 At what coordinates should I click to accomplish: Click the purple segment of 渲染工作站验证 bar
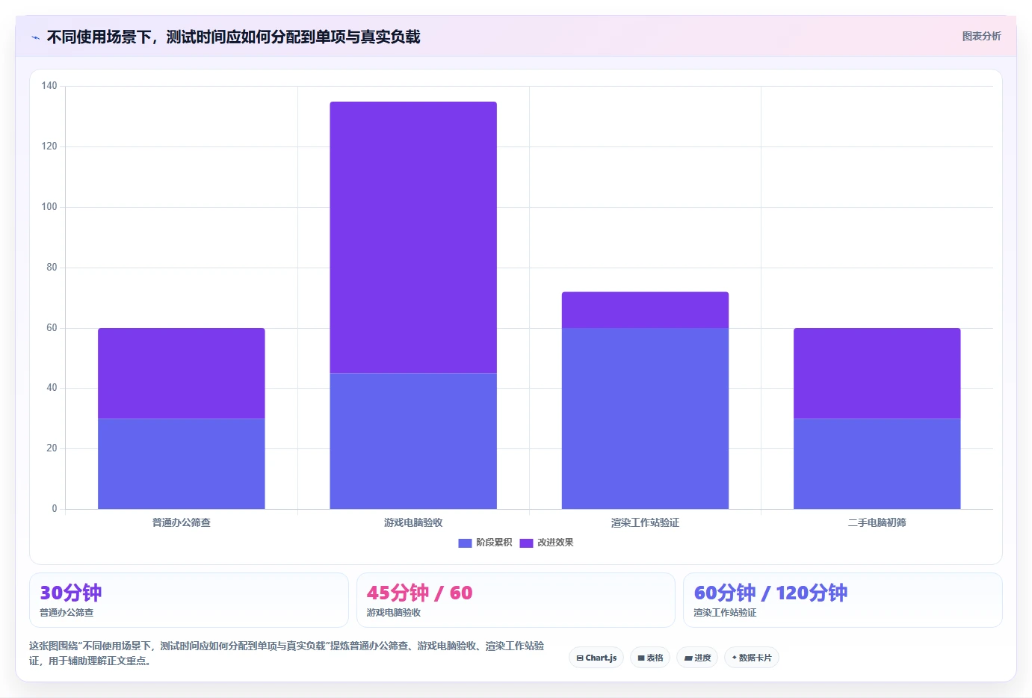click(645, 310)
